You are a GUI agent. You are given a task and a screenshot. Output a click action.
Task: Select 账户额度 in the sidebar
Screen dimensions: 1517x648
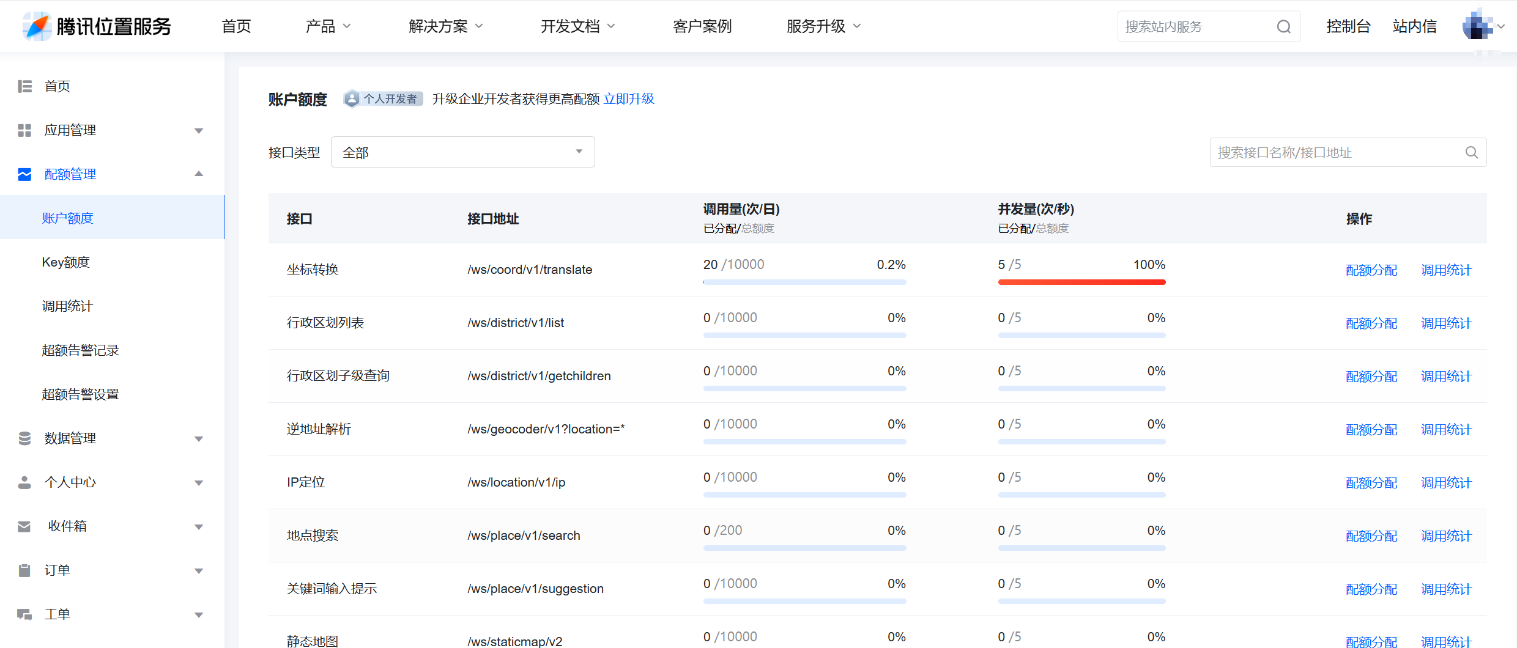pyautogui.click(x=112, y=218)
